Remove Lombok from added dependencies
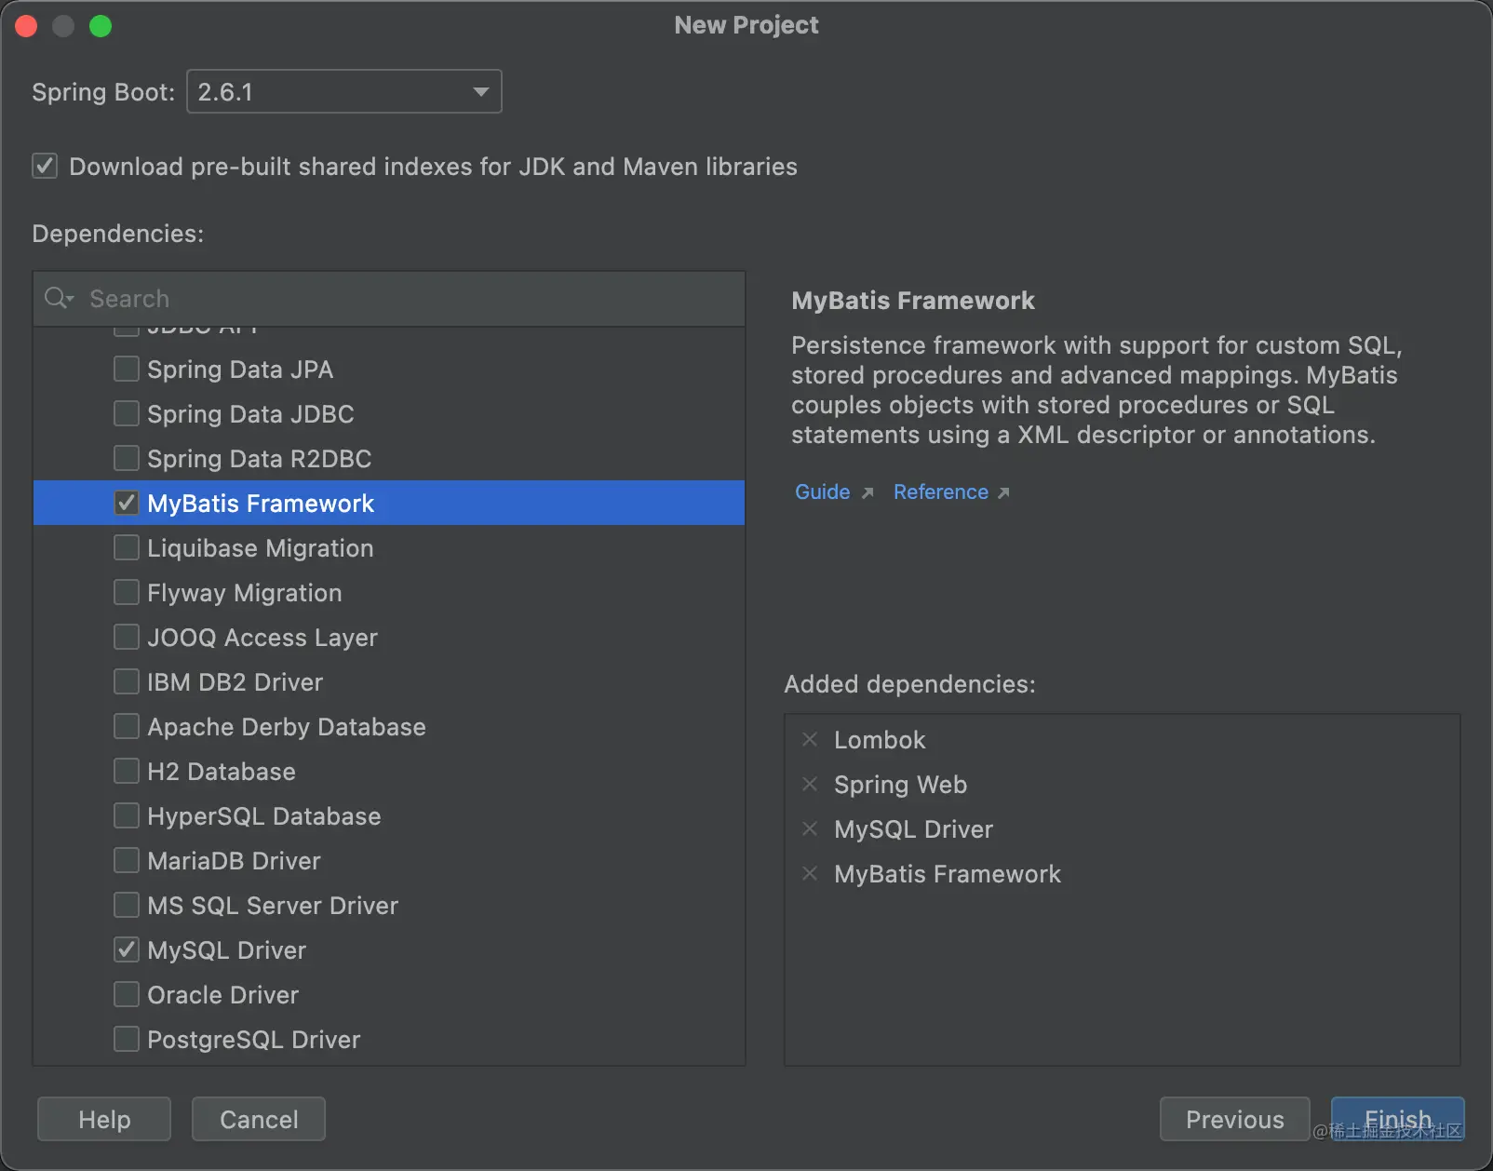 tap(810, 739)
